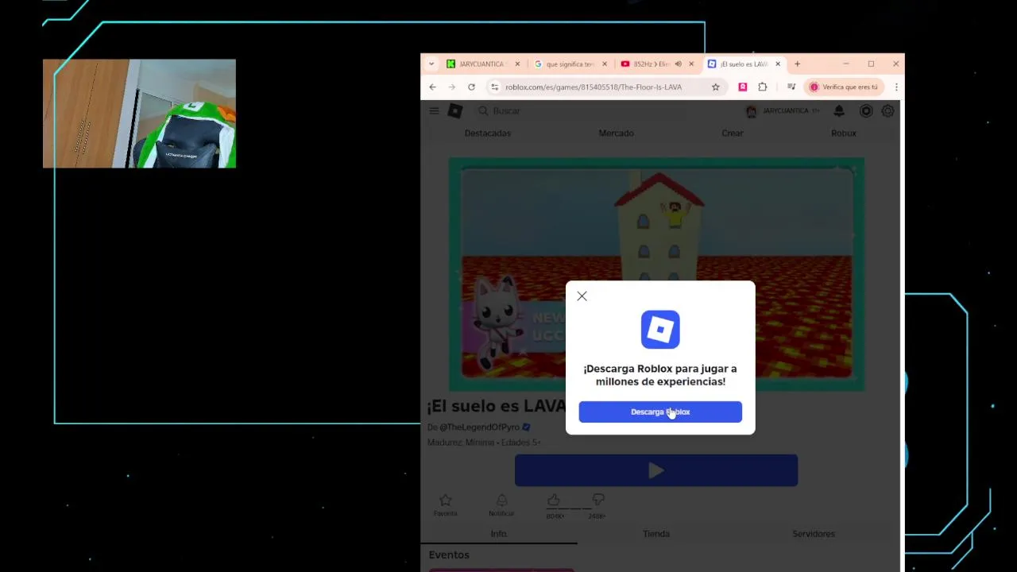The width and height of the screenshot is (1017, 572).
Task: Add game to Favorito star
Action: (x=445, y=504)
